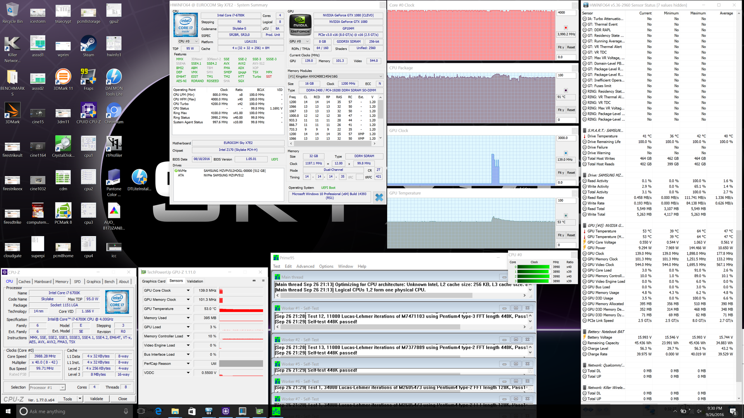
Task: Click Fit y on Core #0 Clock graph
Action: pos(561,47)
